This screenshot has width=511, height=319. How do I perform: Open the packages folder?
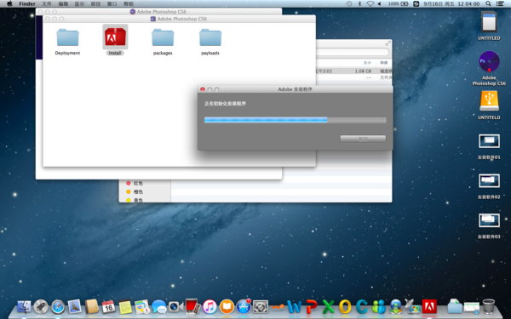pos(163,37)
